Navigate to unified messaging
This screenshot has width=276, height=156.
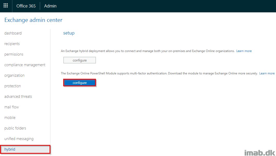[19, 139]
